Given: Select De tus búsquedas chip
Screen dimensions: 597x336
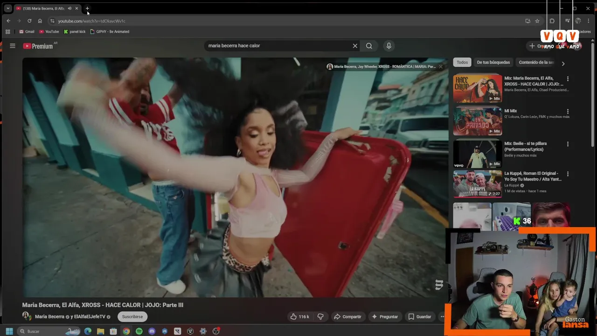Looking at the screenshot, I should point(493,63).
